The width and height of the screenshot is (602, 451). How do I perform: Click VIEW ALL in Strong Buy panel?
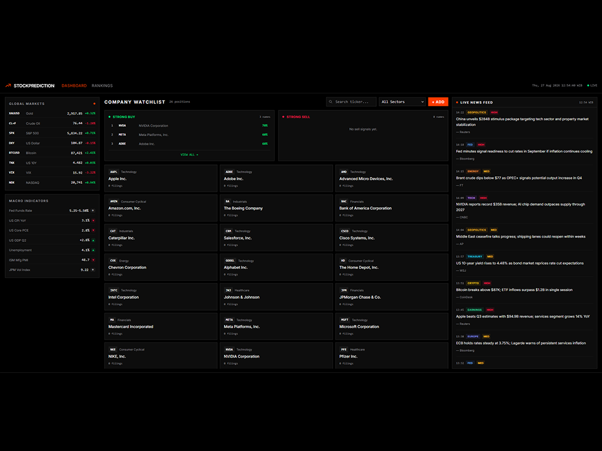[189, 154]
